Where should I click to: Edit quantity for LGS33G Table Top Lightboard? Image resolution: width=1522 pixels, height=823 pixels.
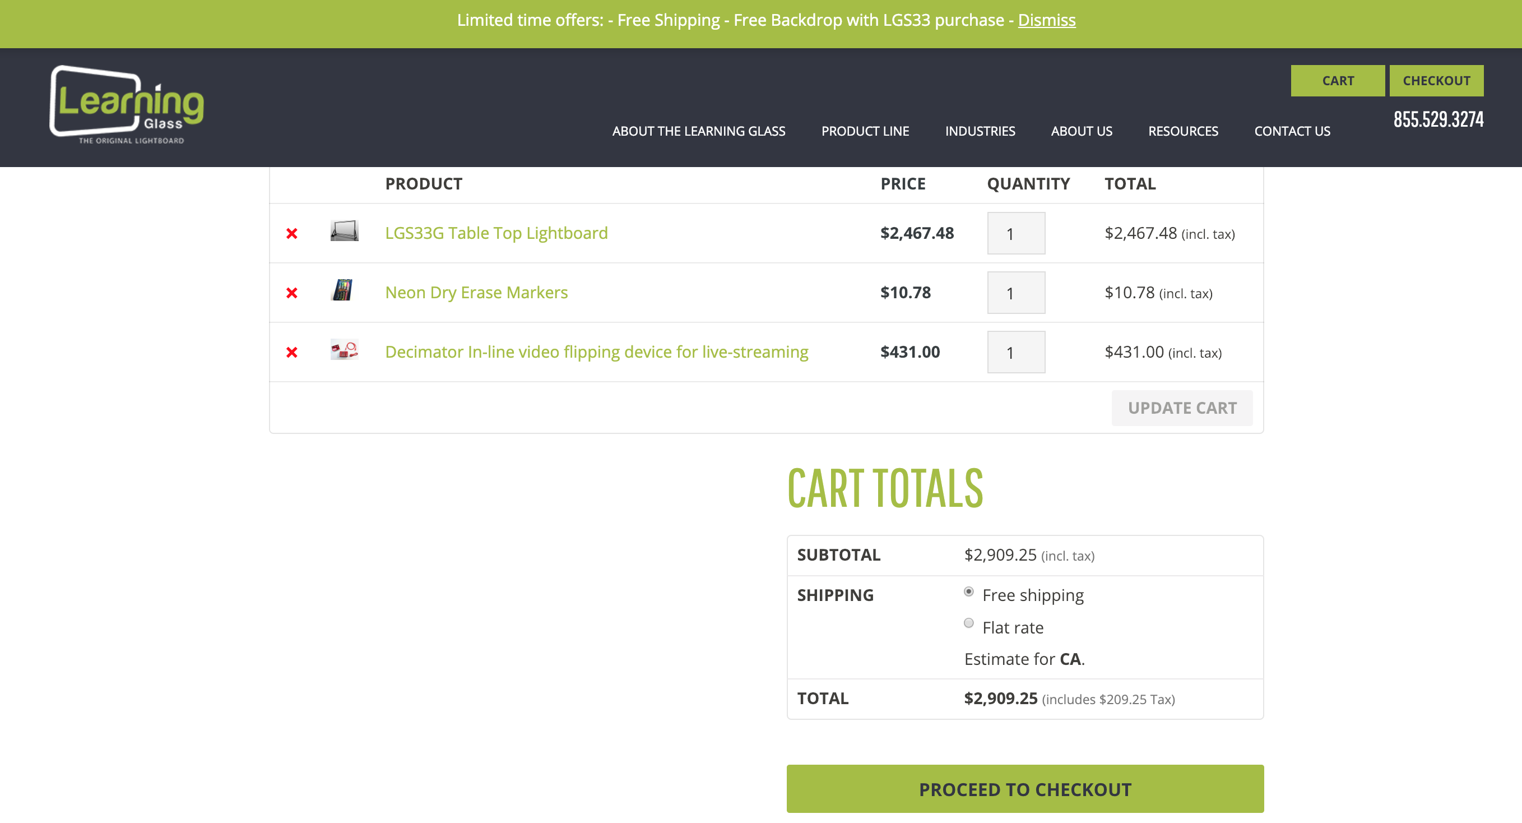pyautogui.click(x=1015, y=234)
